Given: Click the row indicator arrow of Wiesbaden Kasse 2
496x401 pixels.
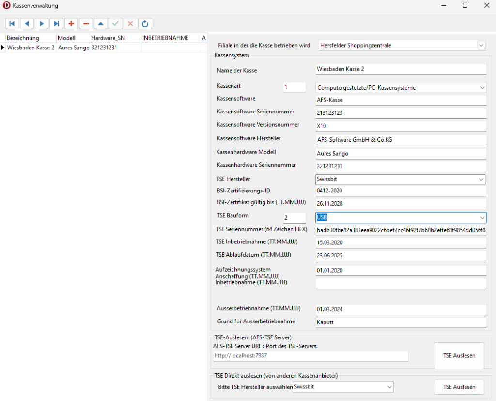Looking at the screenshot, I should 3,48.
